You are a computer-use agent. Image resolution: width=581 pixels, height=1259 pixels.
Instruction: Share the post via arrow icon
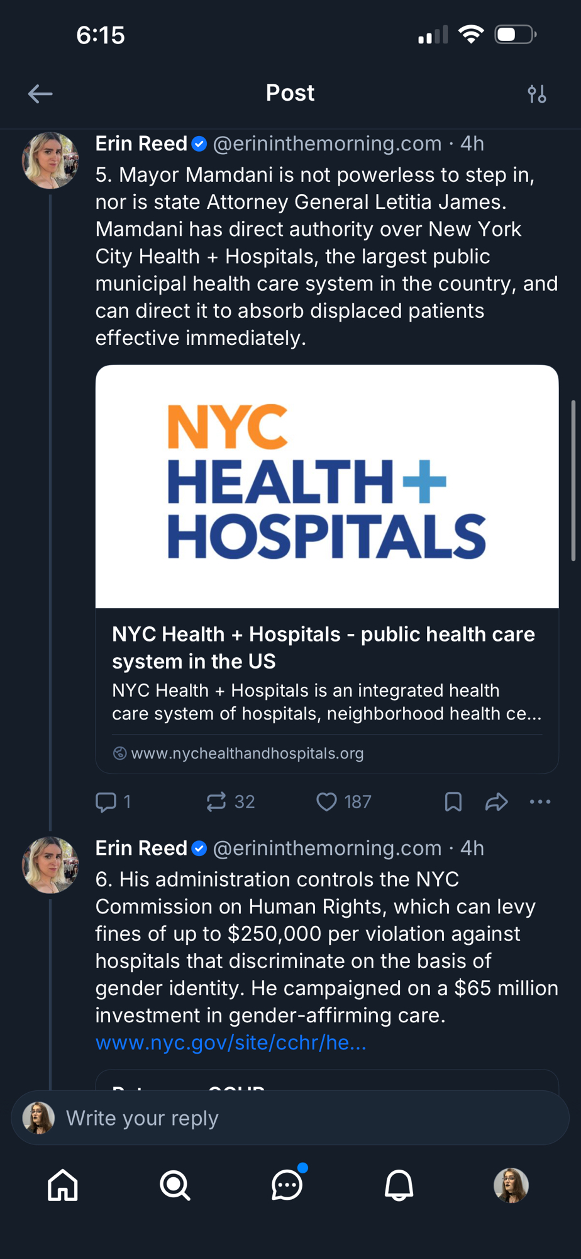(x=496, y=801)
